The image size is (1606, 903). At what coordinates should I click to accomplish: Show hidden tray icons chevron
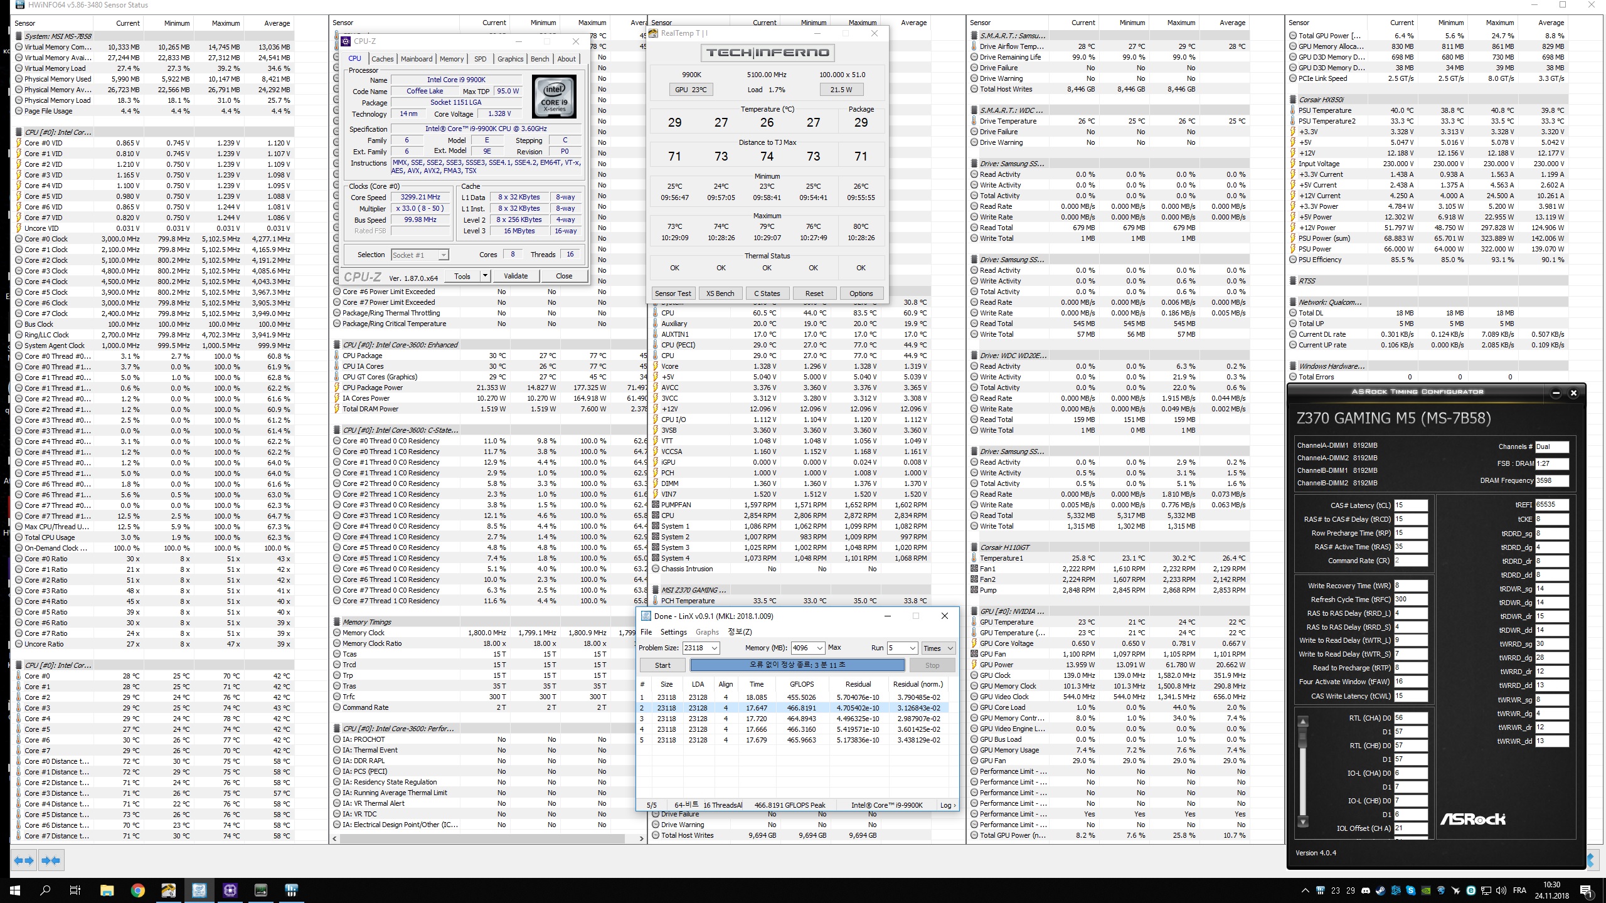tap(1306, 890)
